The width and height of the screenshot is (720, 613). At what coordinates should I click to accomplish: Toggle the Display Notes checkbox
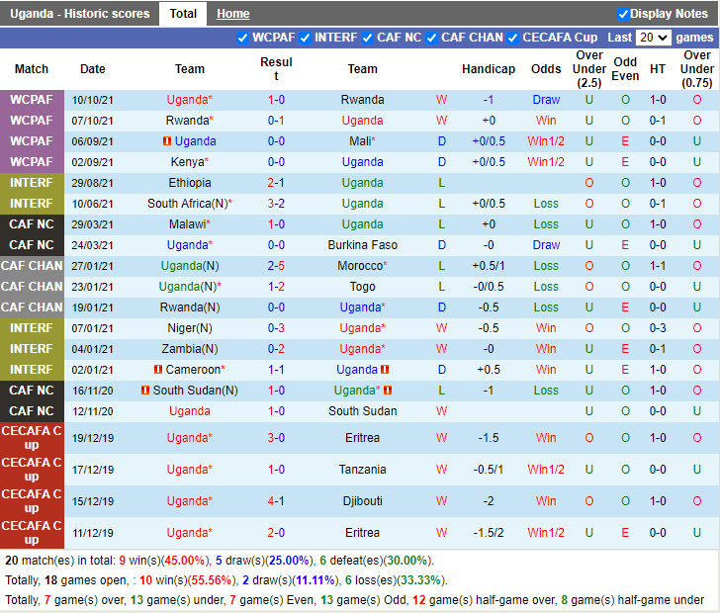623,14
